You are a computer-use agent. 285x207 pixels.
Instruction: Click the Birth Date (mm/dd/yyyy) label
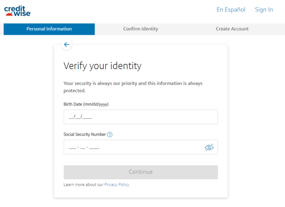click(86, 104)
